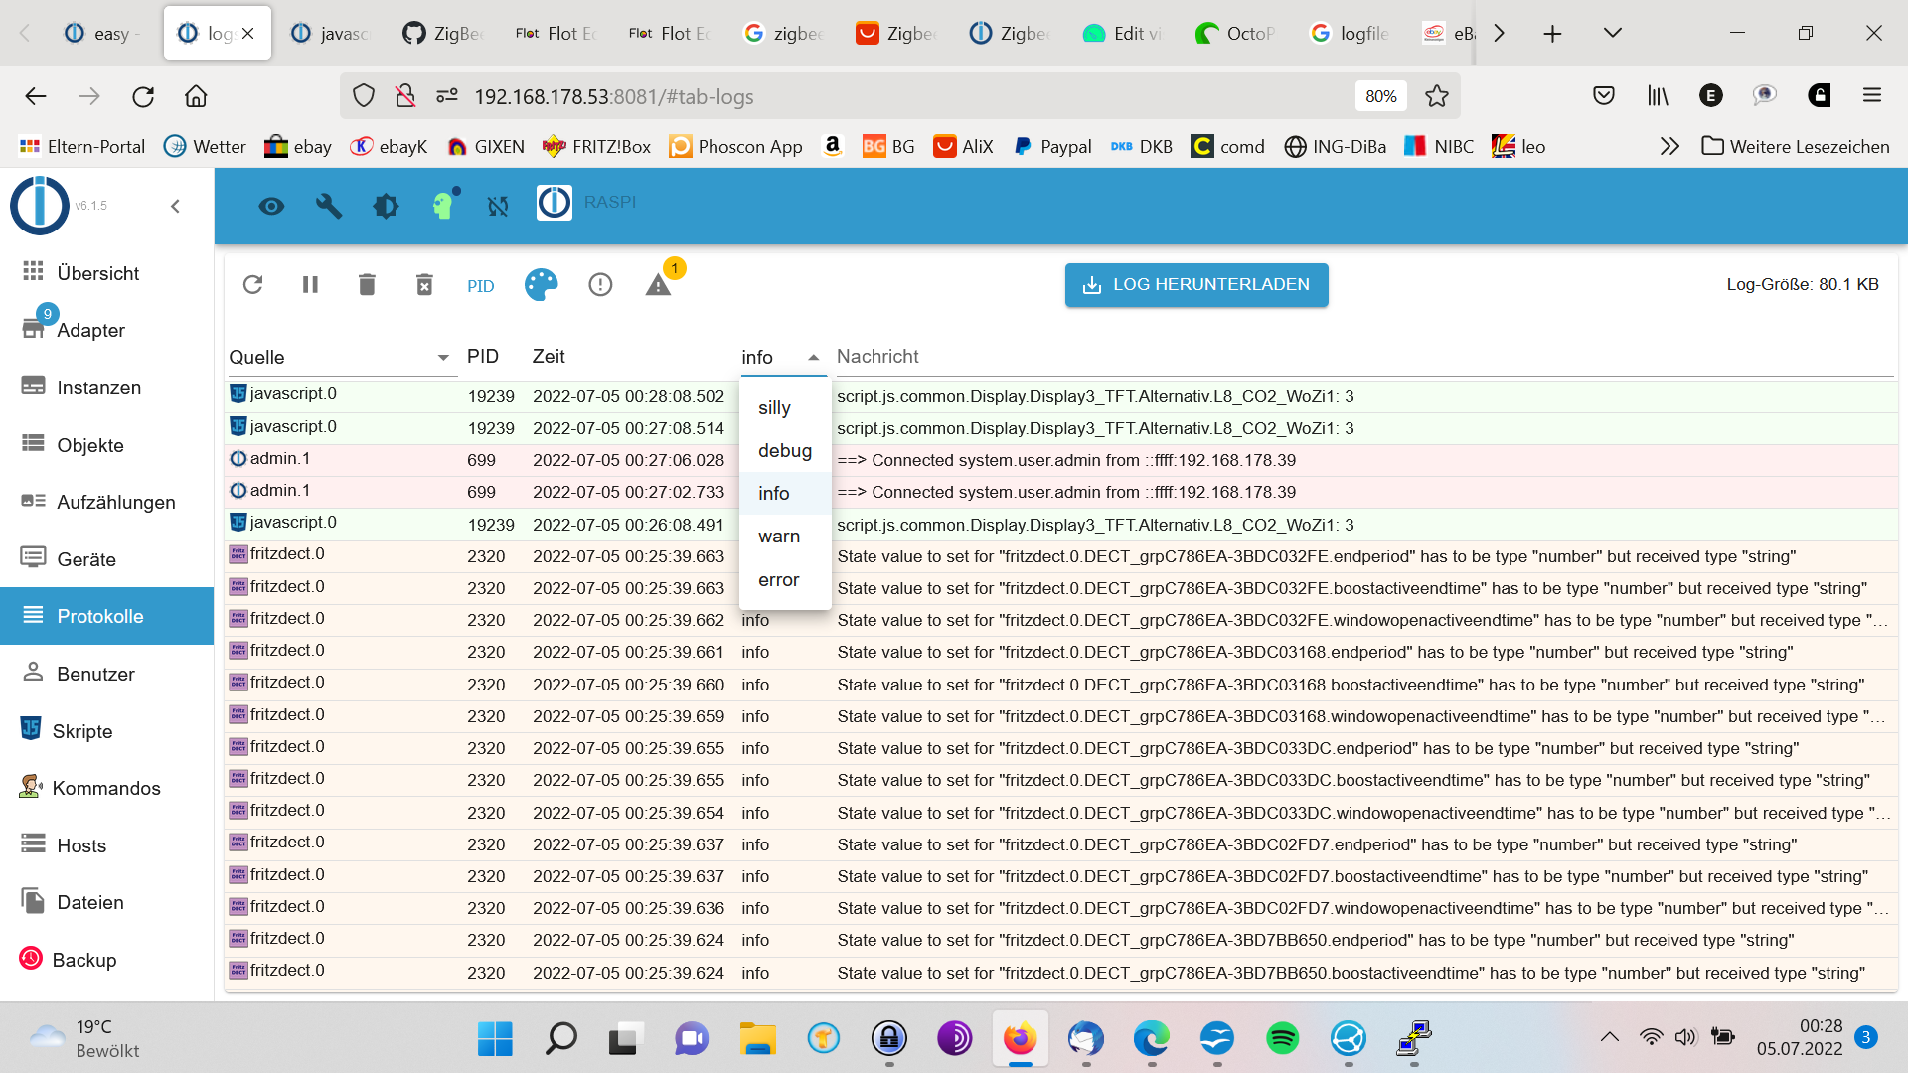Open Instanzen in the sidebar
The height and width of the screenshot is (1073, 1908).
pyautogui.click(x=107, y=387)
